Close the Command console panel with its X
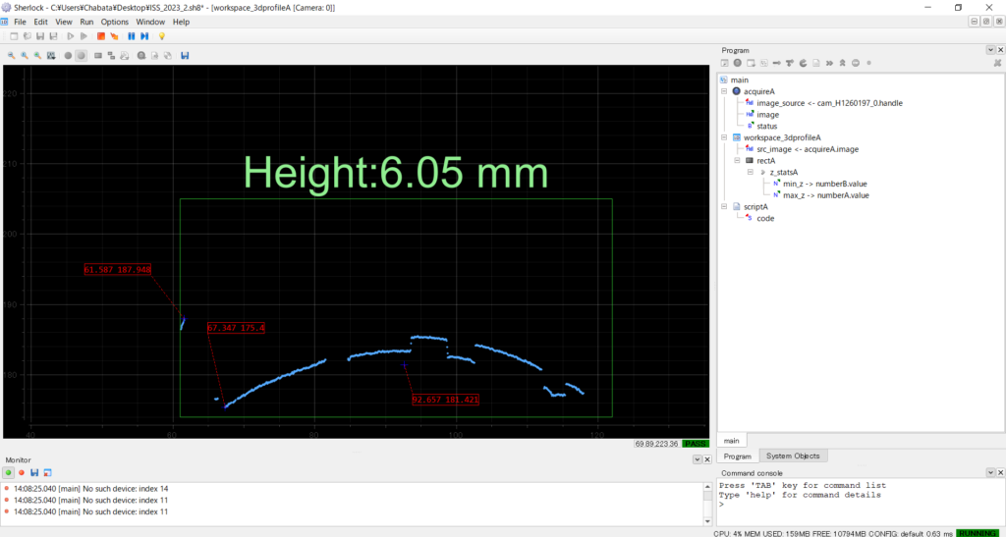The width and height of the screenshot is (1006, 537). point(1000,472)
